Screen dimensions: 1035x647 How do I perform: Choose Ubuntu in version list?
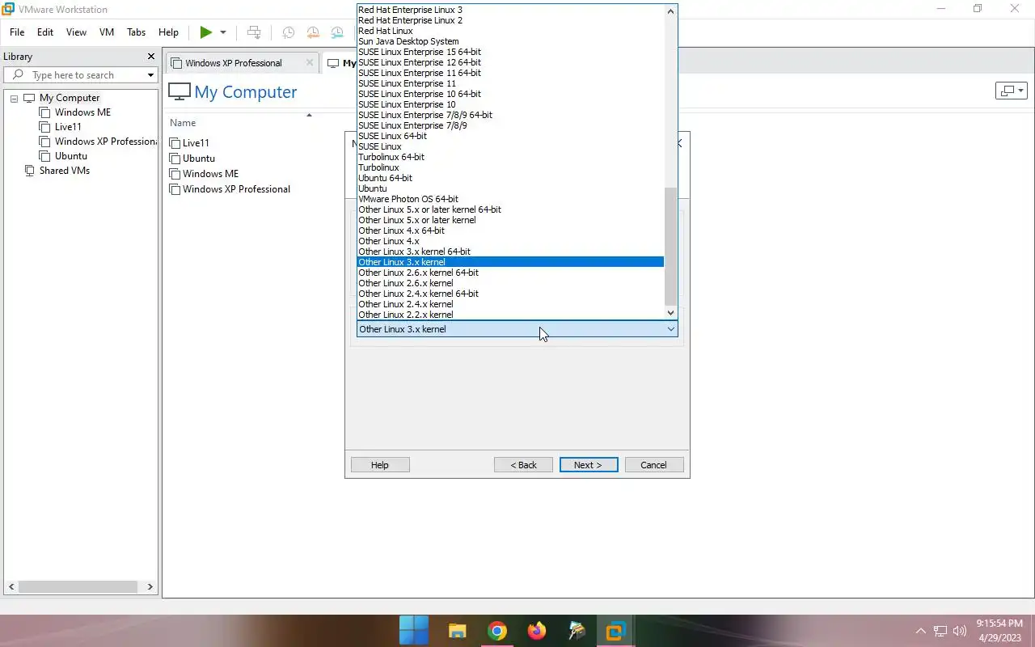tap(510, 188)
